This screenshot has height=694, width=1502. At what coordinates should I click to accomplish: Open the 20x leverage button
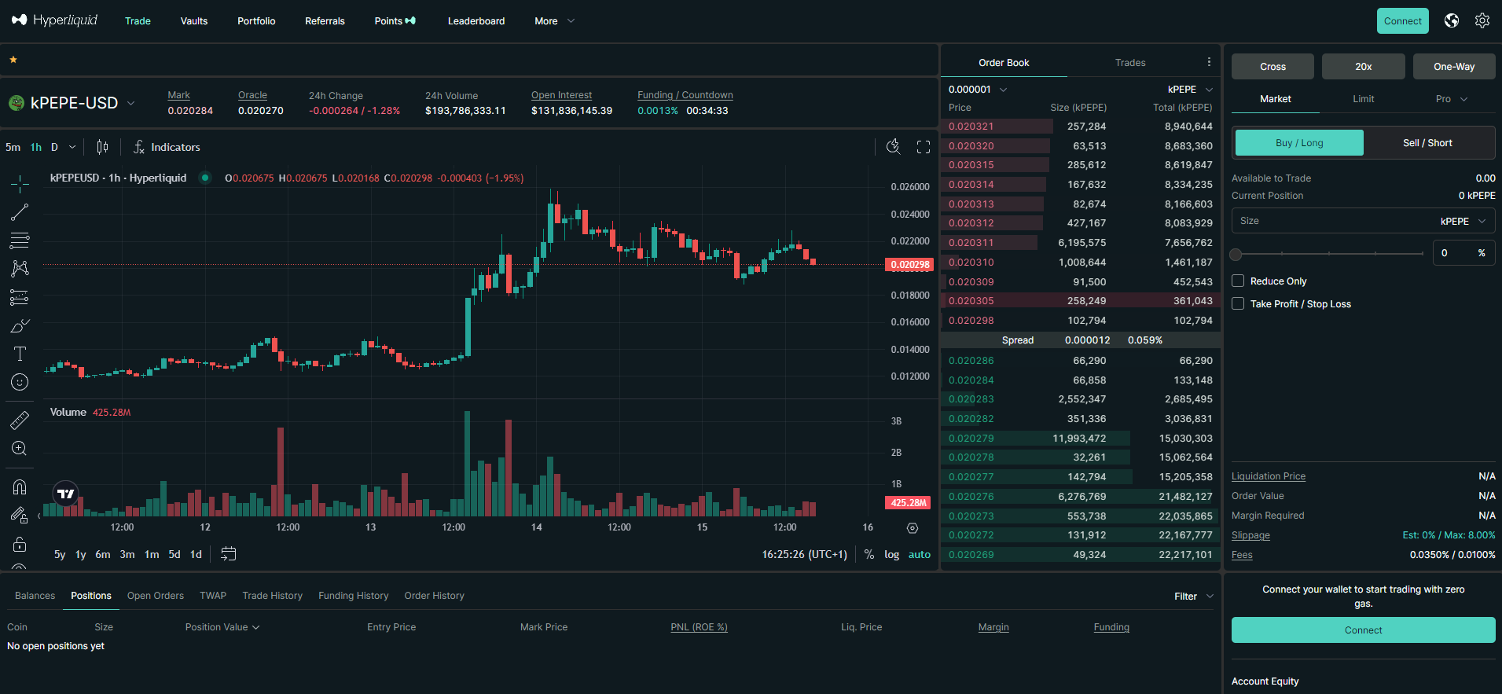tap(1363, 67)
